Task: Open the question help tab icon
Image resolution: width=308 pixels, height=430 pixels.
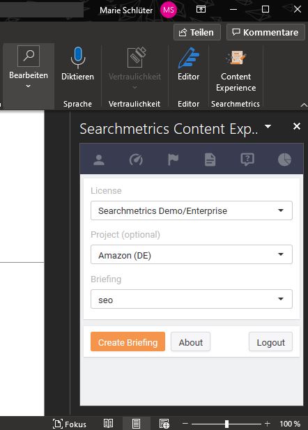Action: [247, 160]
